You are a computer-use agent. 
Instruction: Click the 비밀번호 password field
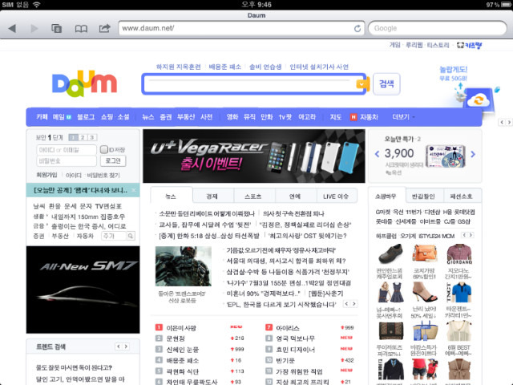67,160
